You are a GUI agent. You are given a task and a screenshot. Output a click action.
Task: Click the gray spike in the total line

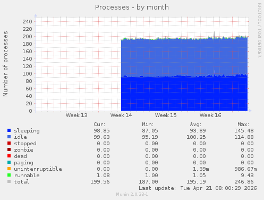click(215, 35)
